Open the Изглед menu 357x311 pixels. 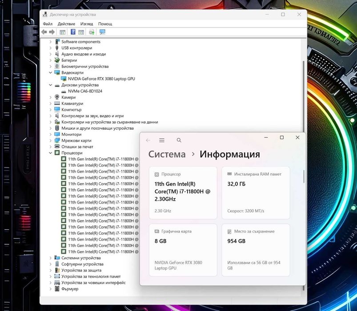click(87, 24)
